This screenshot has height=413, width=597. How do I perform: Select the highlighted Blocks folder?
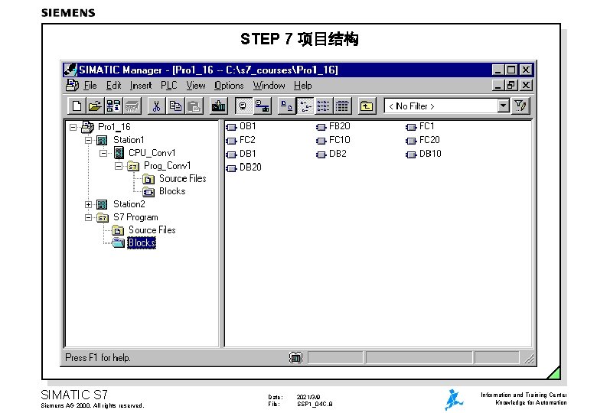coord(142,242)
